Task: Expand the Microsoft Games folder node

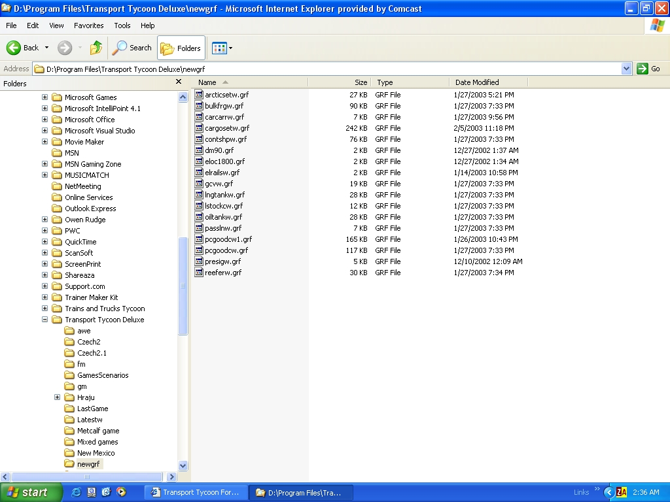Action: (x=45, y=97)
